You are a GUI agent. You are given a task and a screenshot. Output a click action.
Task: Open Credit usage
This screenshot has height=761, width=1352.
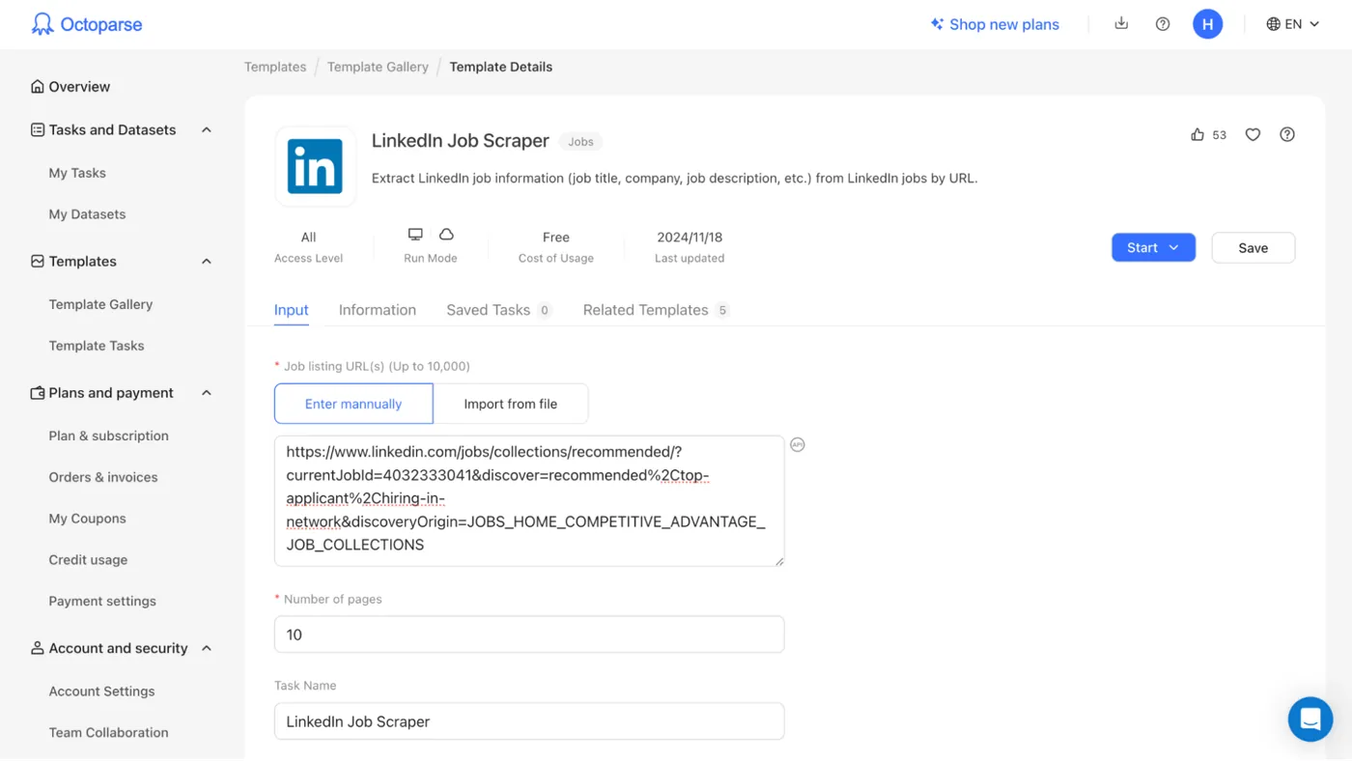point(88,560)
